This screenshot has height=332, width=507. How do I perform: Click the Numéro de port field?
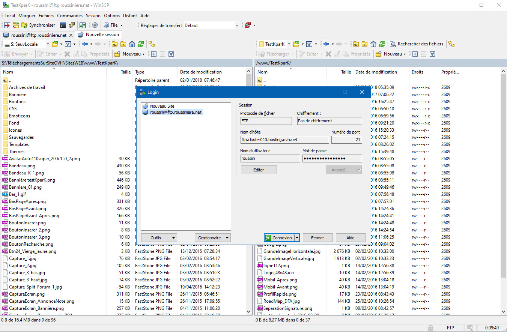point(346,140)
